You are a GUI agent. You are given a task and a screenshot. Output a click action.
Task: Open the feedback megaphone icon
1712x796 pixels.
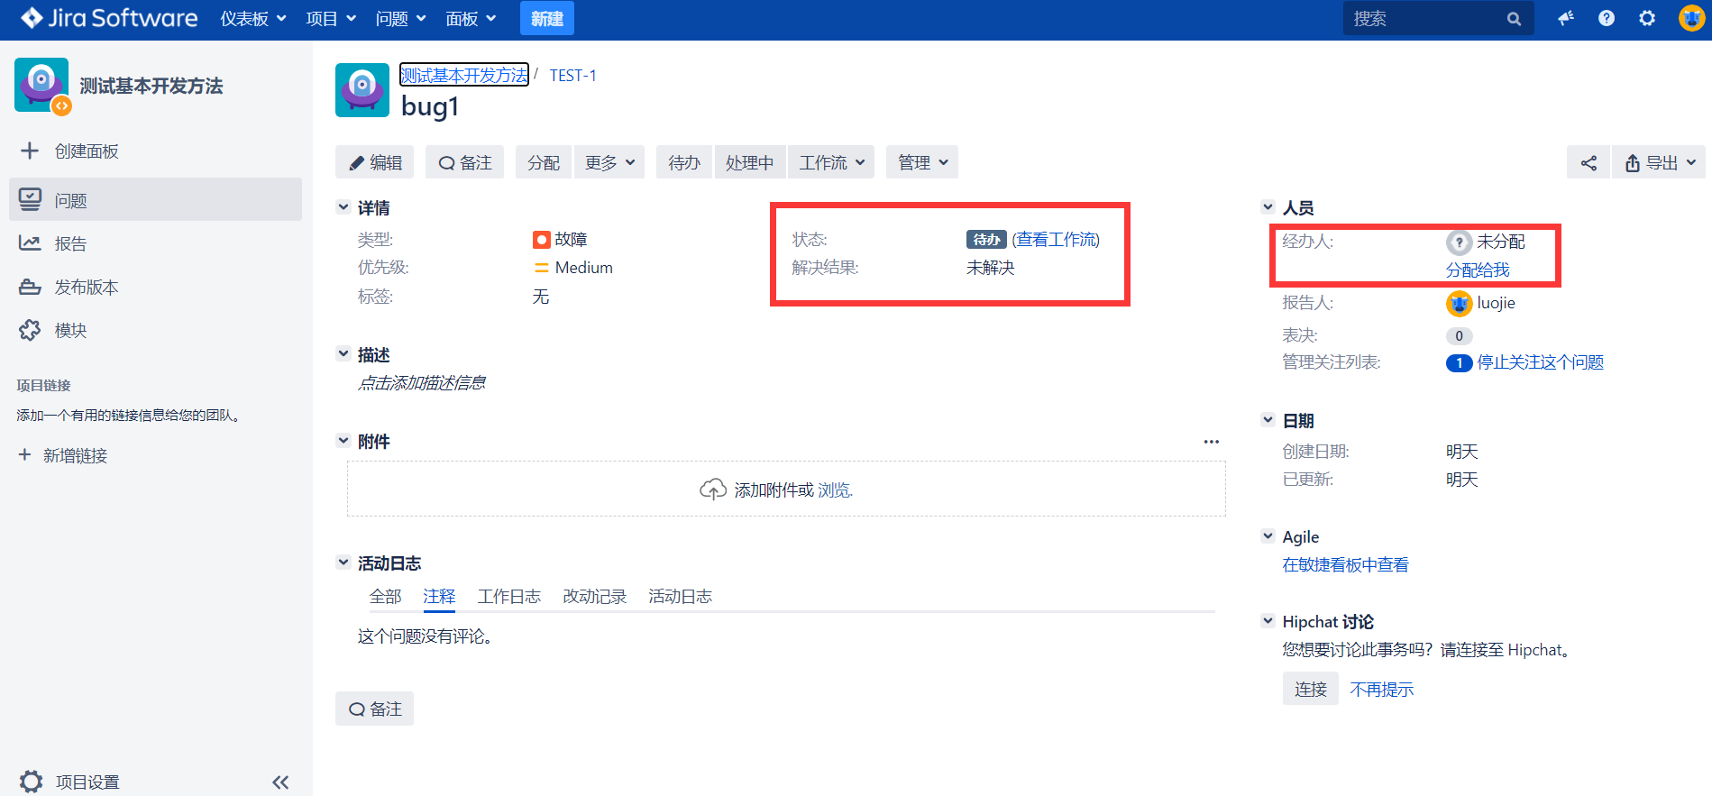pyautogui.click(x=1565, y=18)
